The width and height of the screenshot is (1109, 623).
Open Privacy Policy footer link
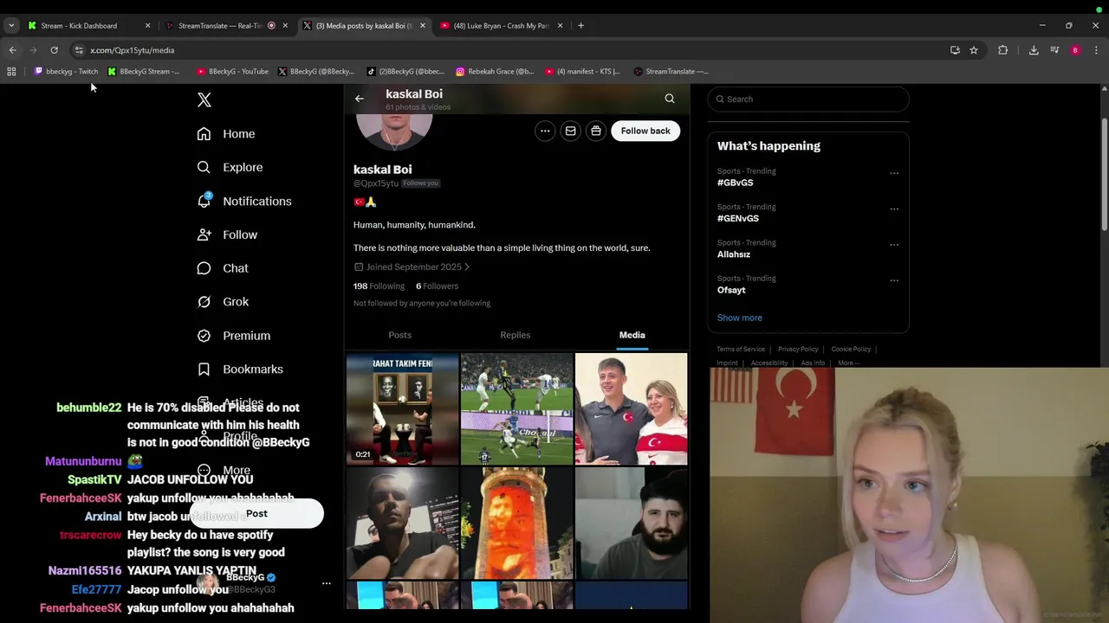[798, 350]
